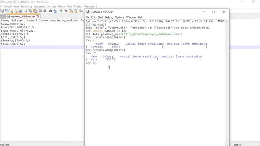260x146 pixels.
Task: Click the Redo arrow in Notepad++ toolbar
Action: point(45,11)
